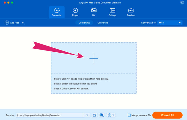Click the Add Files plus icon

(7, 22)
